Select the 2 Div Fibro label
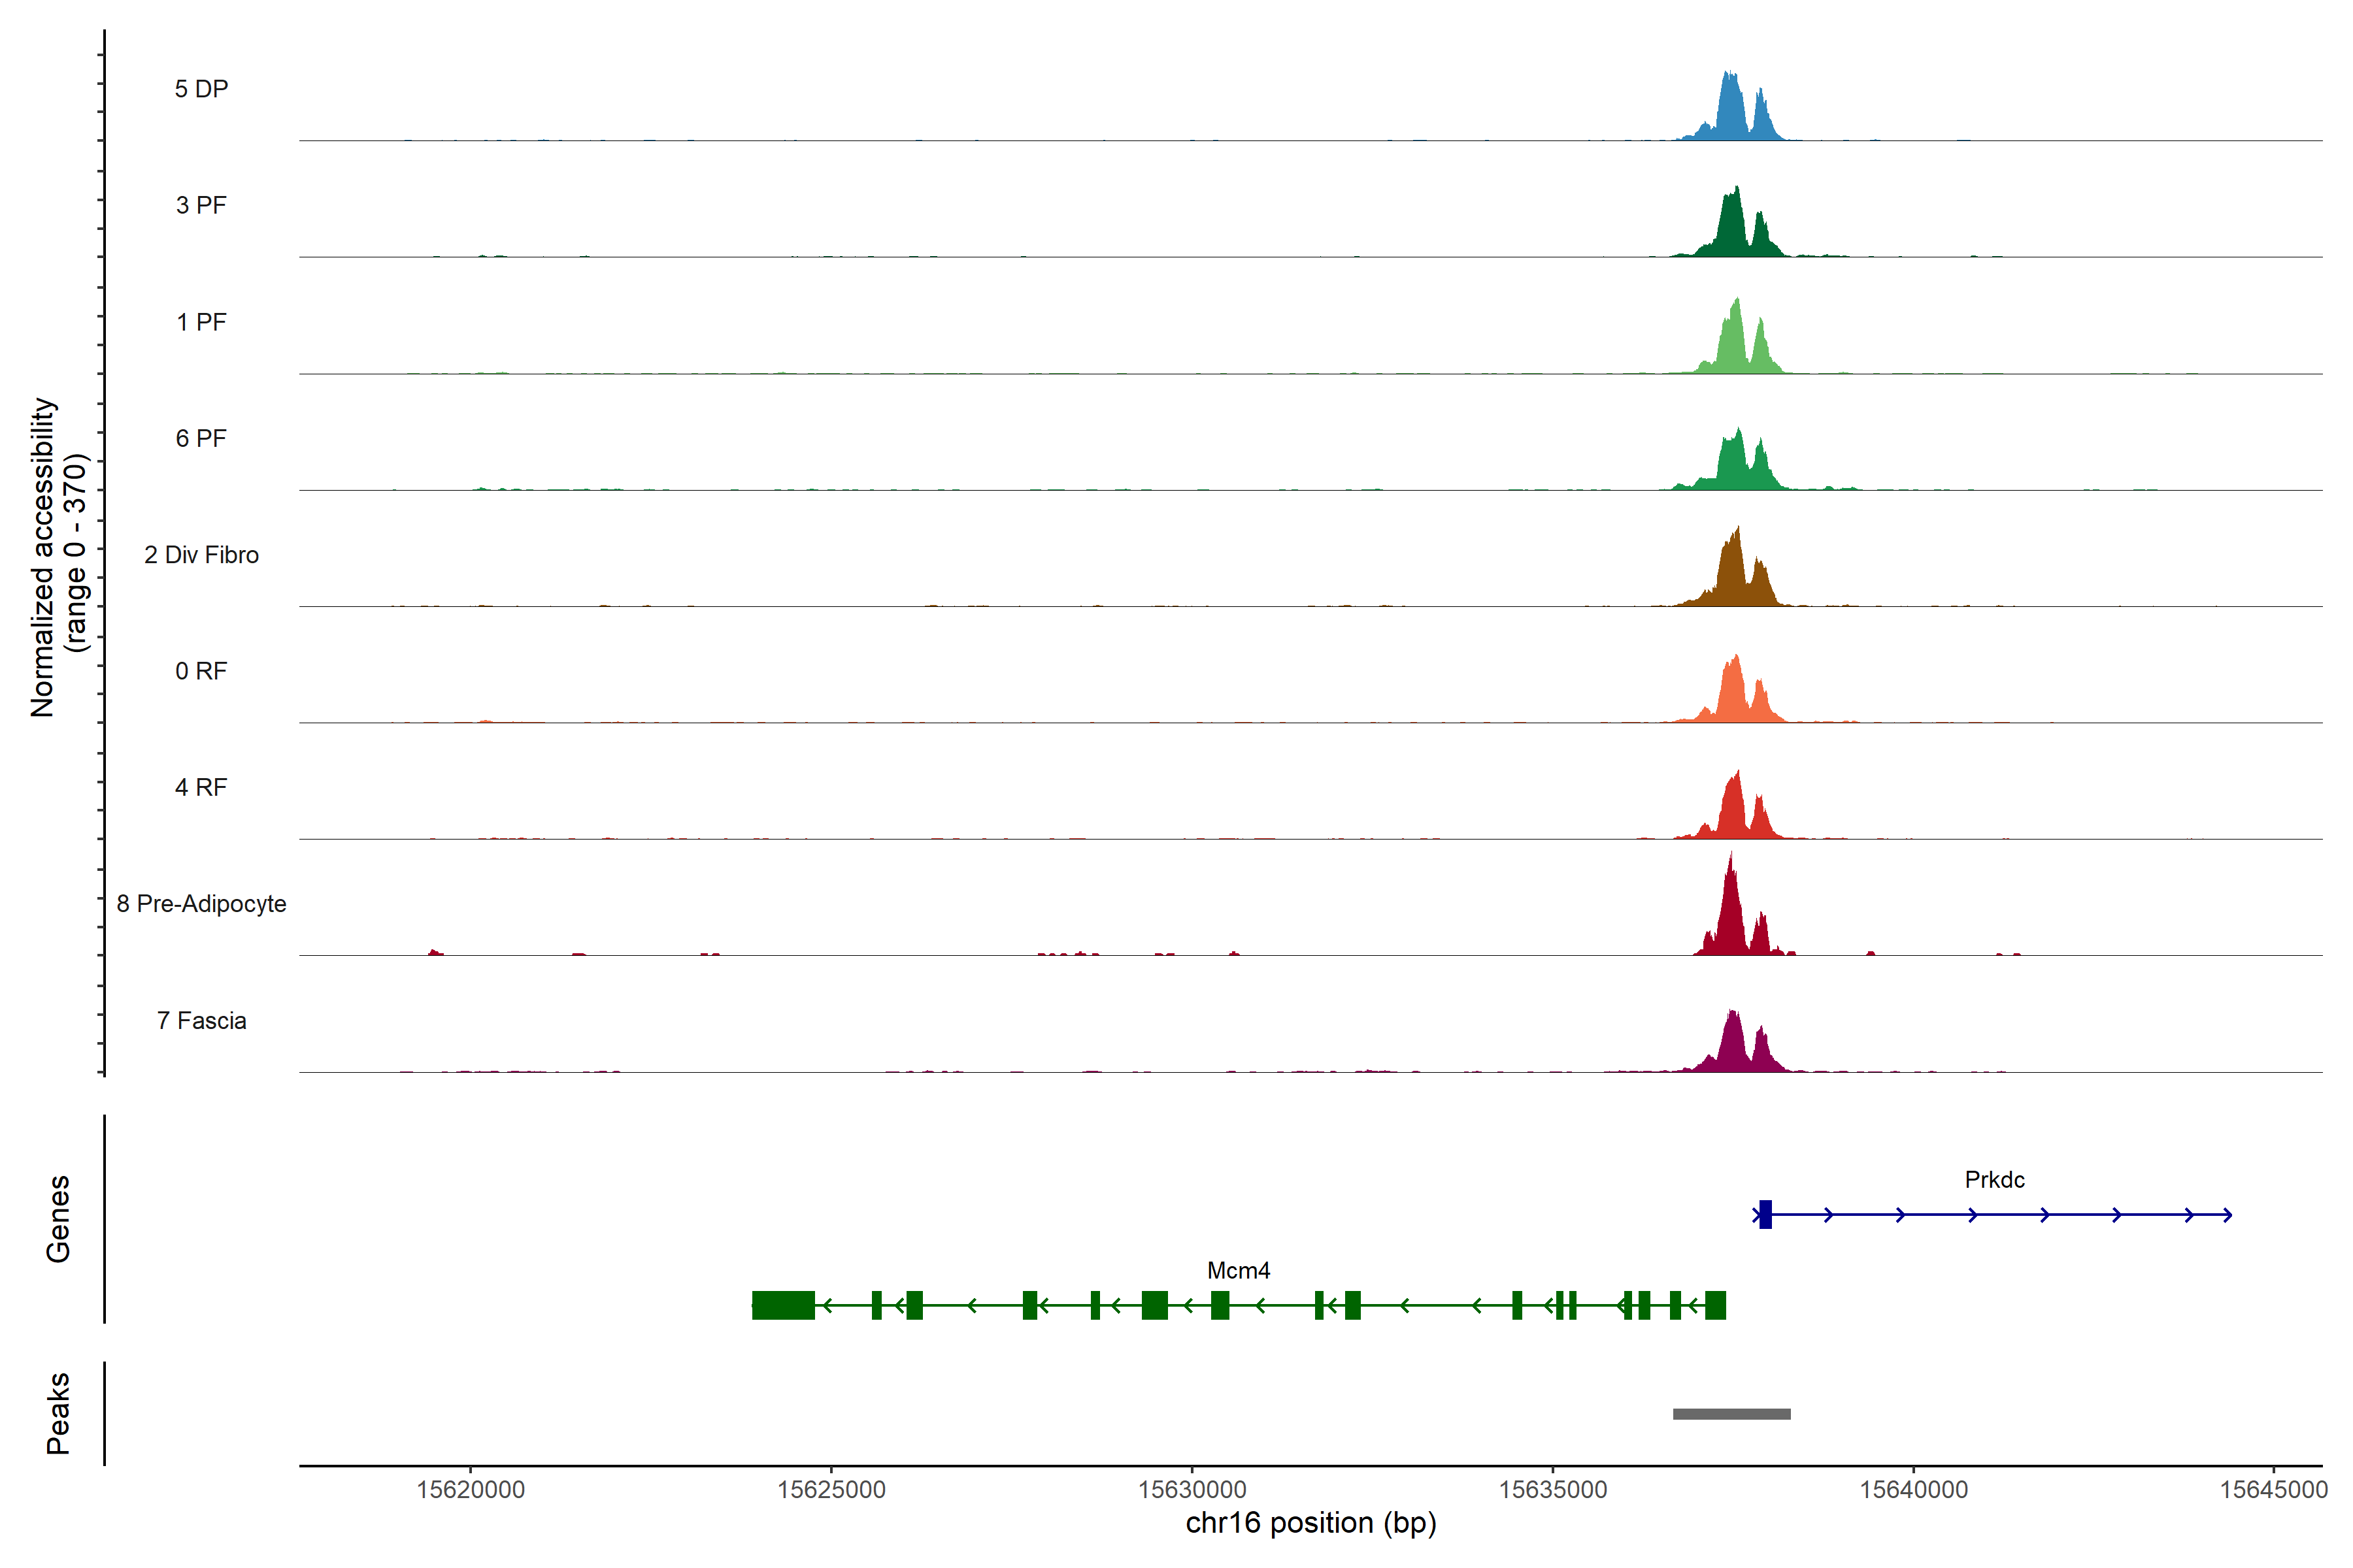2353x1568 pixels. [201, 555]
